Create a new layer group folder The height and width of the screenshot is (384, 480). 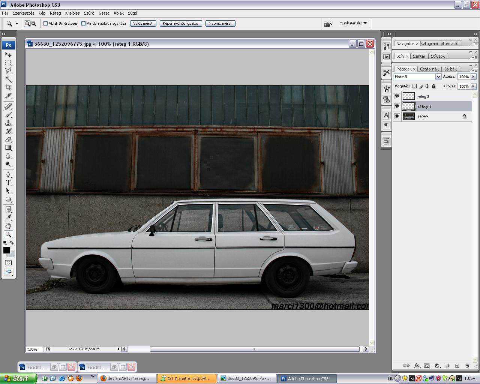447,366
